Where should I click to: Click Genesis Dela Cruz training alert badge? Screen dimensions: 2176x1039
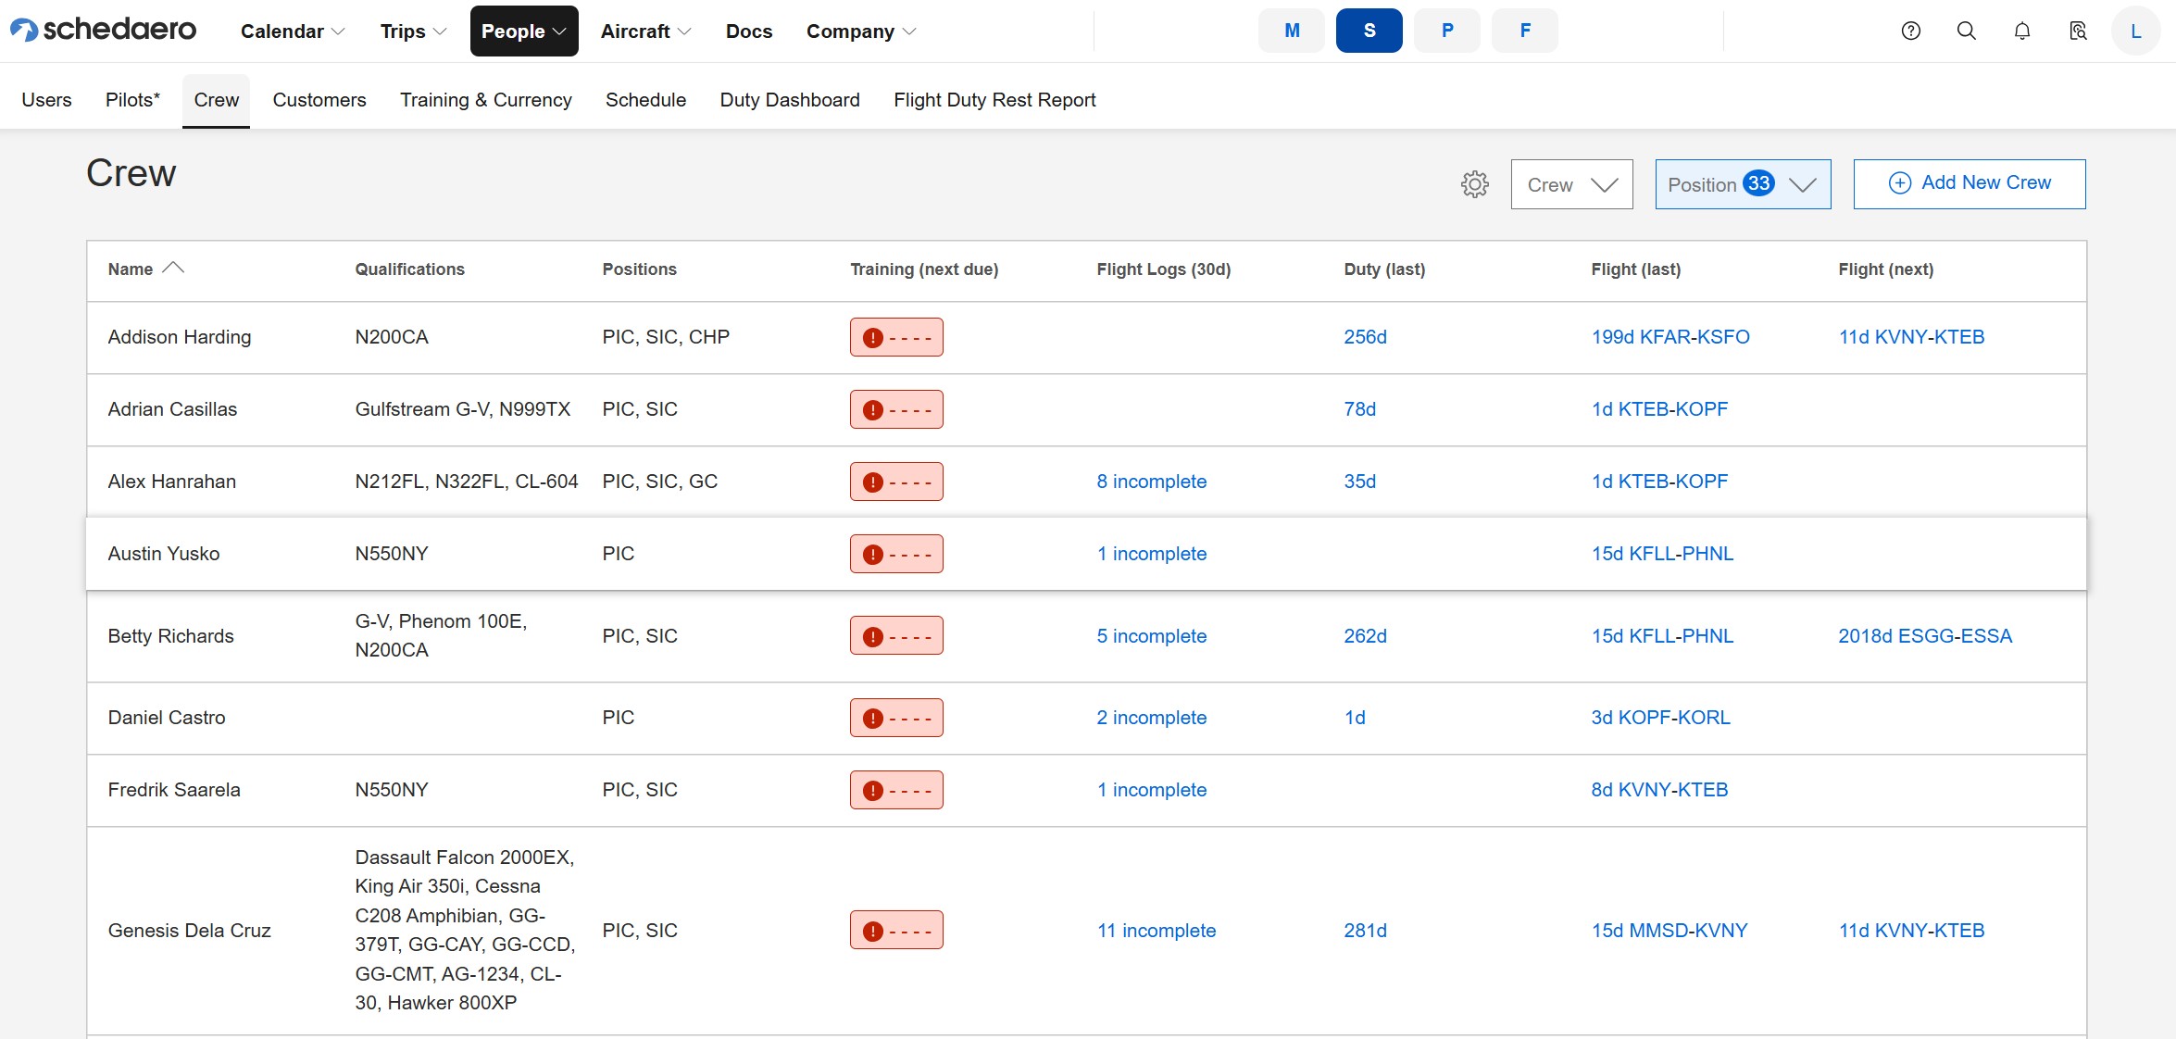coord(896,931)
